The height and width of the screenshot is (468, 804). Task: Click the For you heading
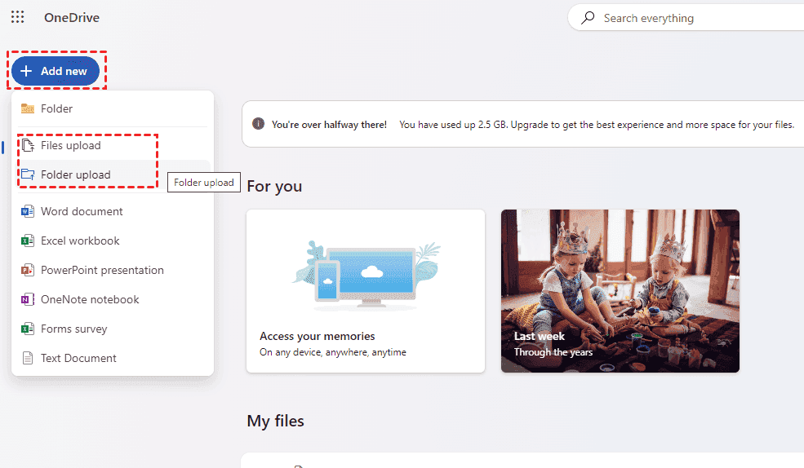coord(274,187)
